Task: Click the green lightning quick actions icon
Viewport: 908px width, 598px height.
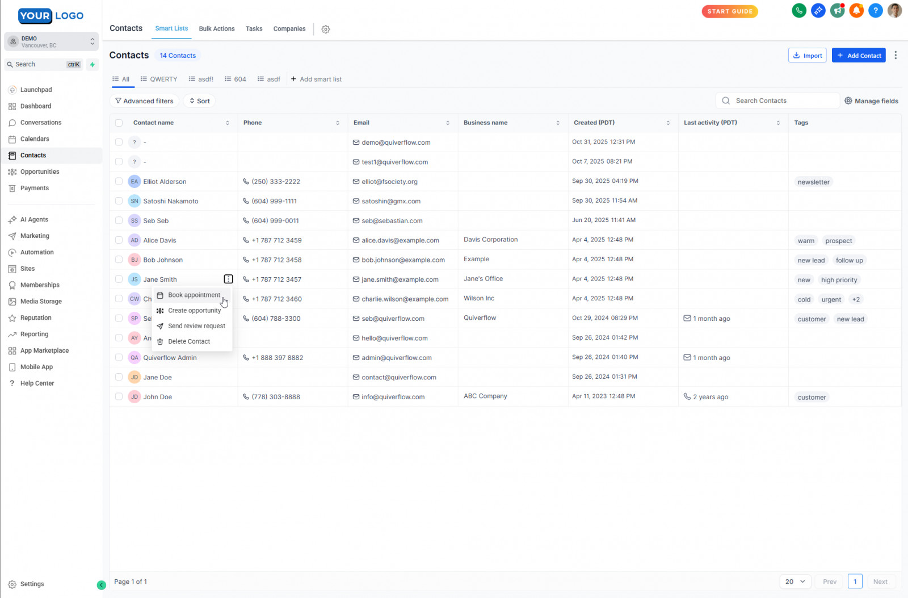Action: [93, 65]
